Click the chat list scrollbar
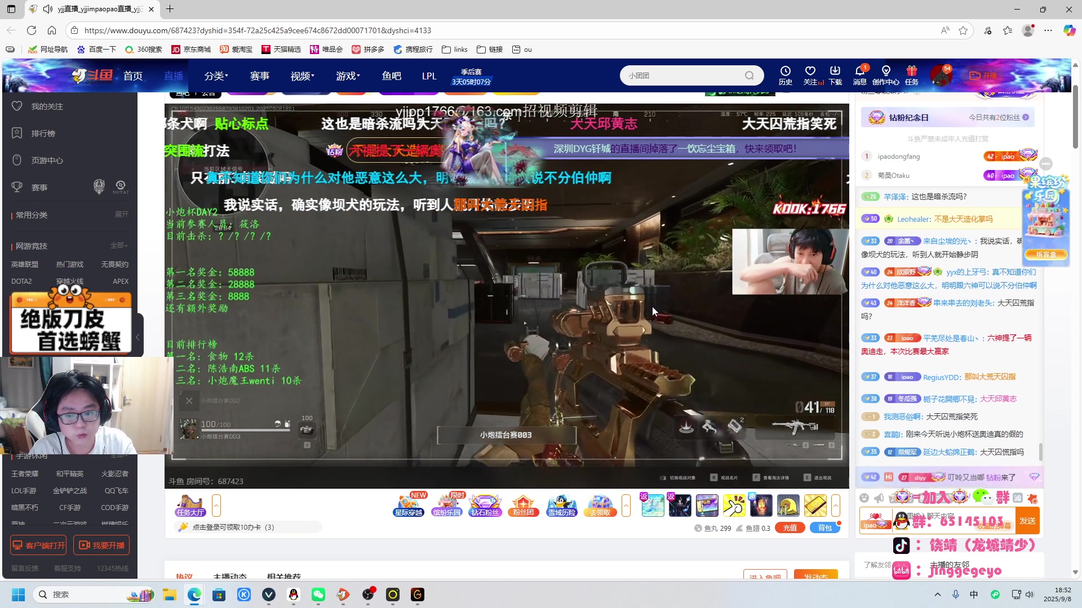1082x608 pixels. pyautogui.click(x=1041, y=451)
